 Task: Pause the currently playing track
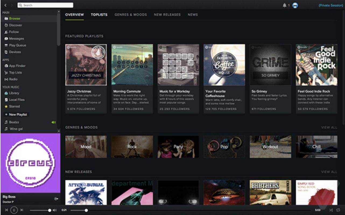[14, 210]
